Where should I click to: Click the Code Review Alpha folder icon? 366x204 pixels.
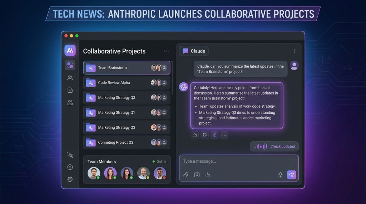pos(90,83)
